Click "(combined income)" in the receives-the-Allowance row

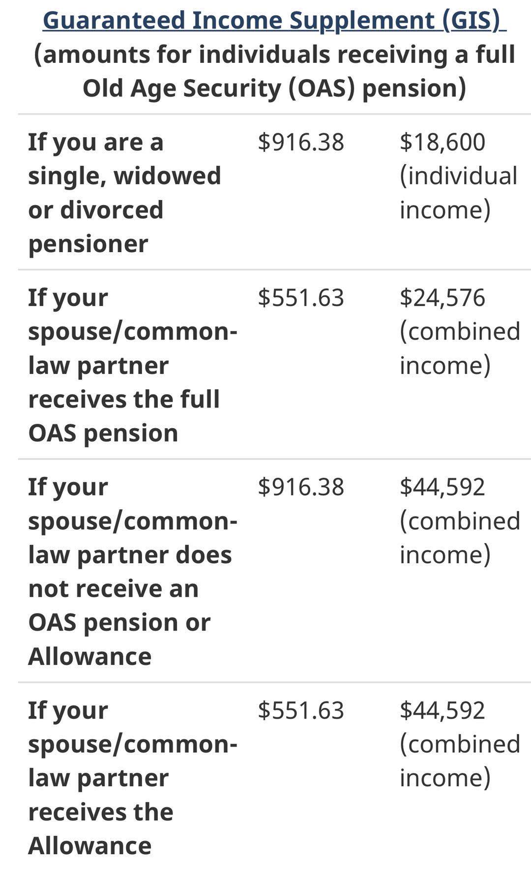tap(459, 761)
